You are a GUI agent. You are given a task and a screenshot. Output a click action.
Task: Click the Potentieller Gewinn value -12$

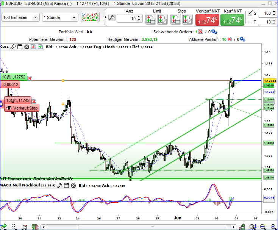coord(72,39)
